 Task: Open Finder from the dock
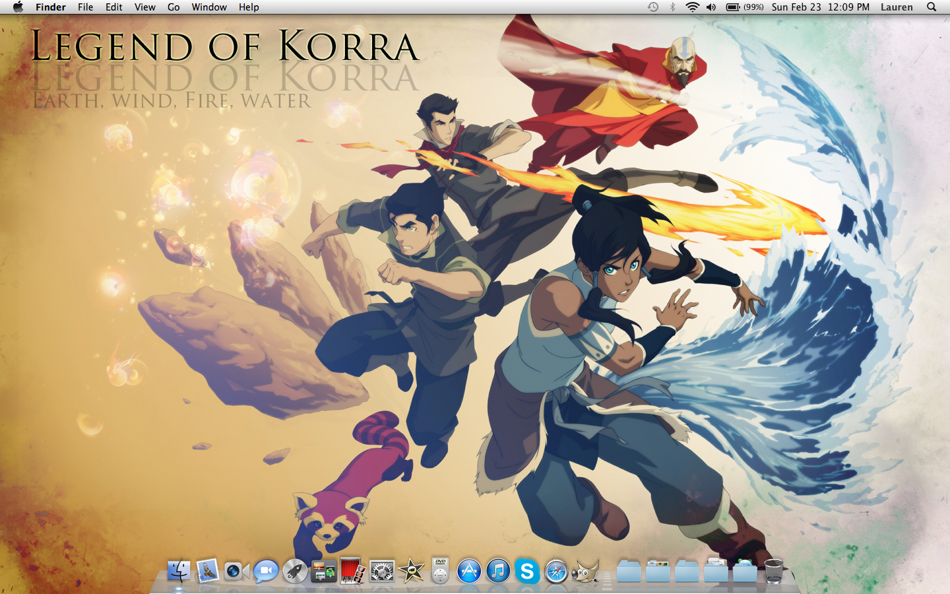point(178,571)
